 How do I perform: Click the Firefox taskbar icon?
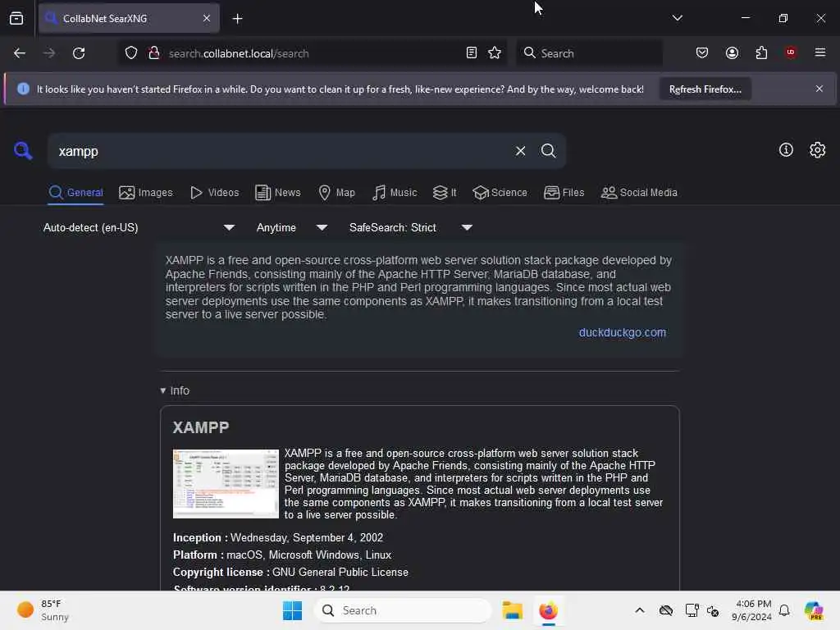coord(548,610)
